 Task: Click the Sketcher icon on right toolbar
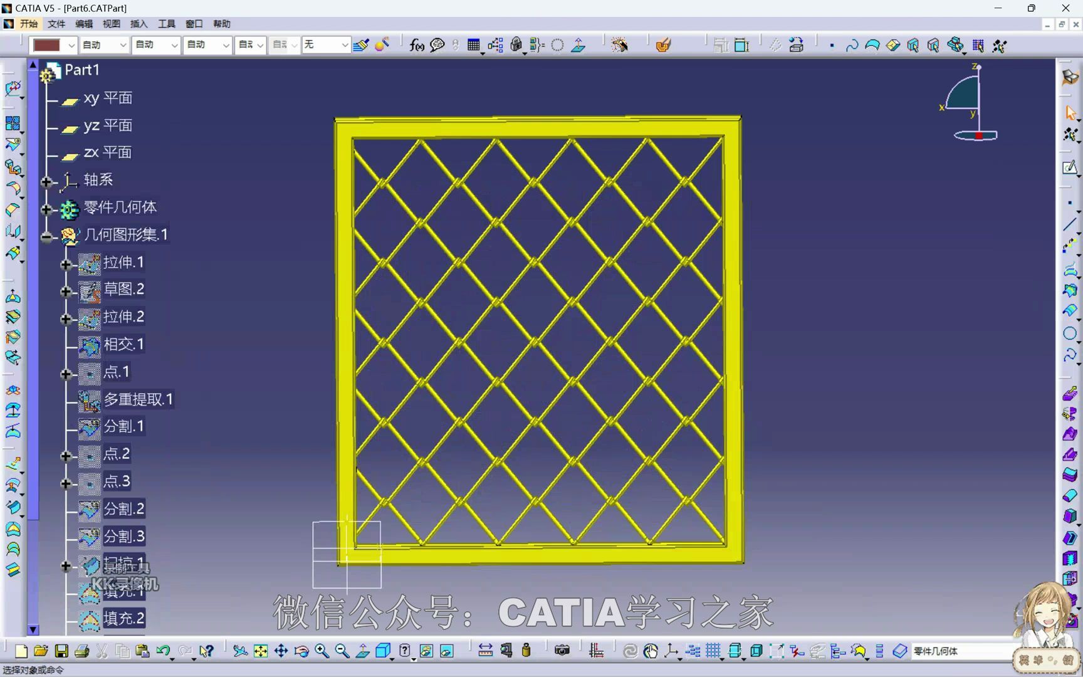point(1070,167)
